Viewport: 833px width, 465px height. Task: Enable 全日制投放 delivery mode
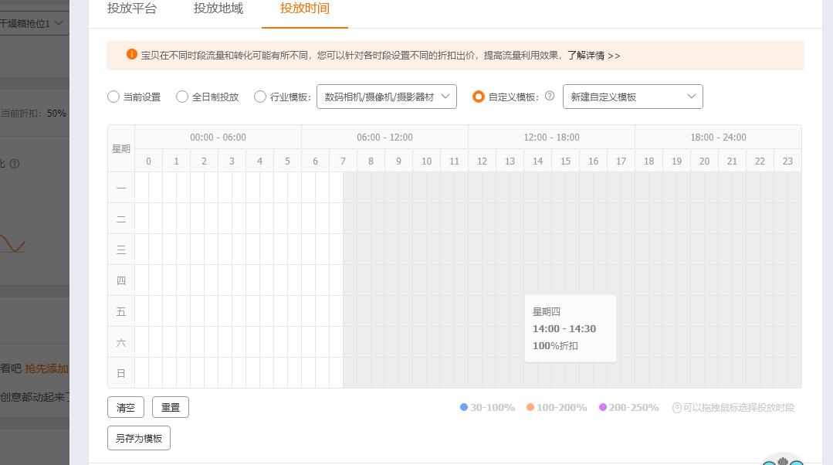click(182, 97)
